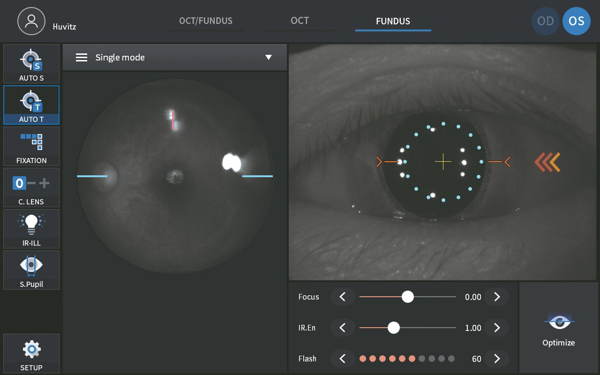Increase Flash level with the right arrow

point(497,359)
